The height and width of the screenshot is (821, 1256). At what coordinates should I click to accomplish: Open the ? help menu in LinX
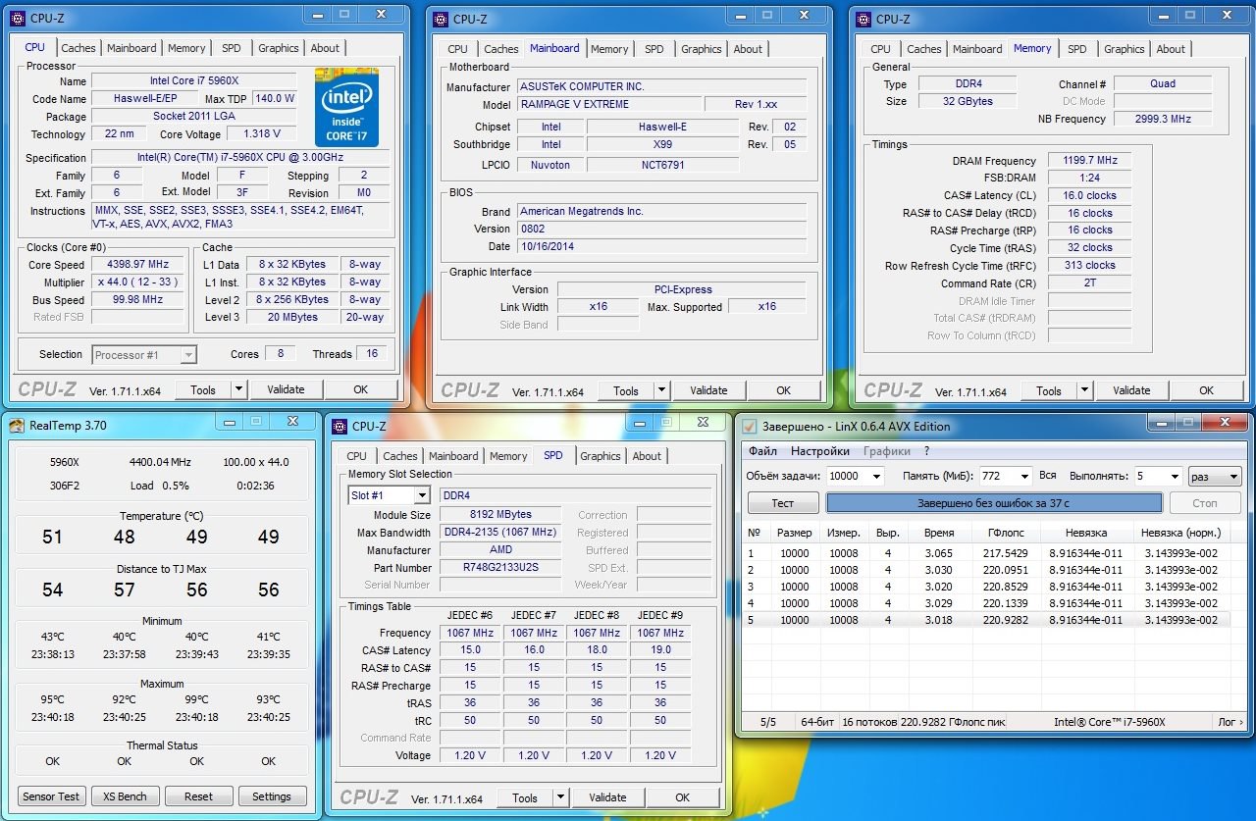coord(926,451)
